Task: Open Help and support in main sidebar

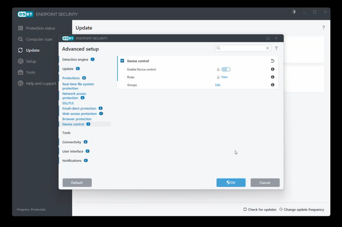Action: tap(41, 83)
